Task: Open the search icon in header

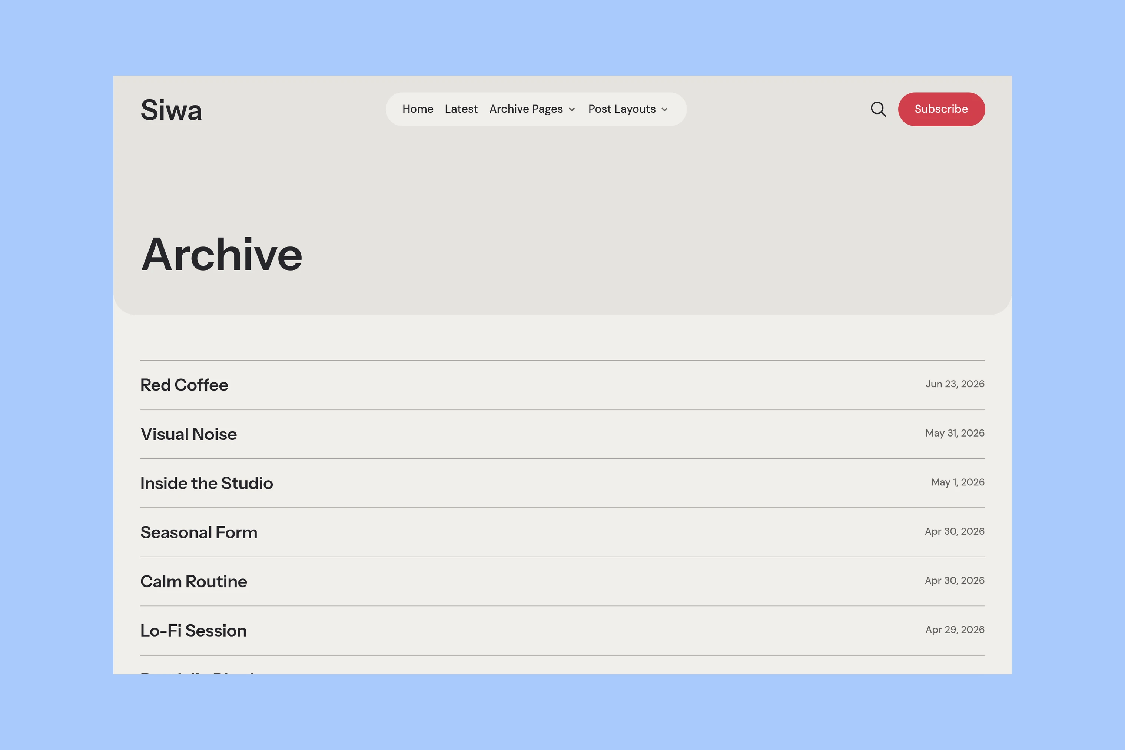Action: click(878, 109)
